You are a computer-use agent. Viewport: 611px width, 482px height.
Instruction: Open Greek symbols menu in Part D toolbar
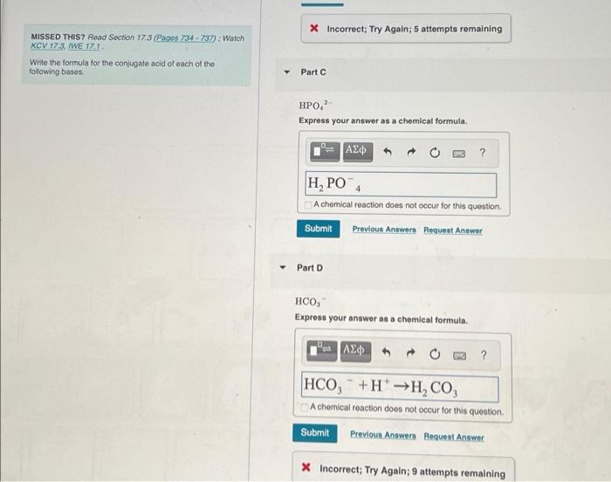click(x=355, y=351)
